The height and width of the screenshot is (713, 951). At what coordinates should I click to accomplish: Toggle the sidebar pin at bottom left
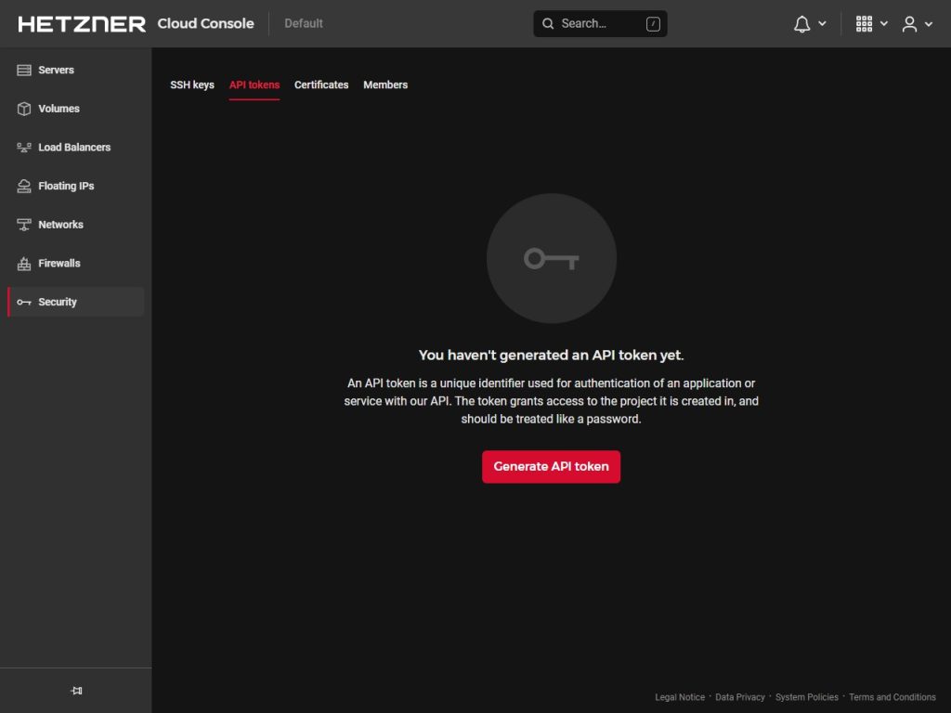point(76,691)
